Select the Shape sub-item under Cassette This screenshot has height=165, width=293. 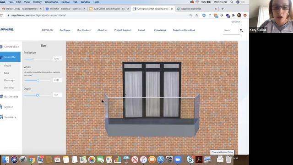pyautogui.click(x=7, y=66)
